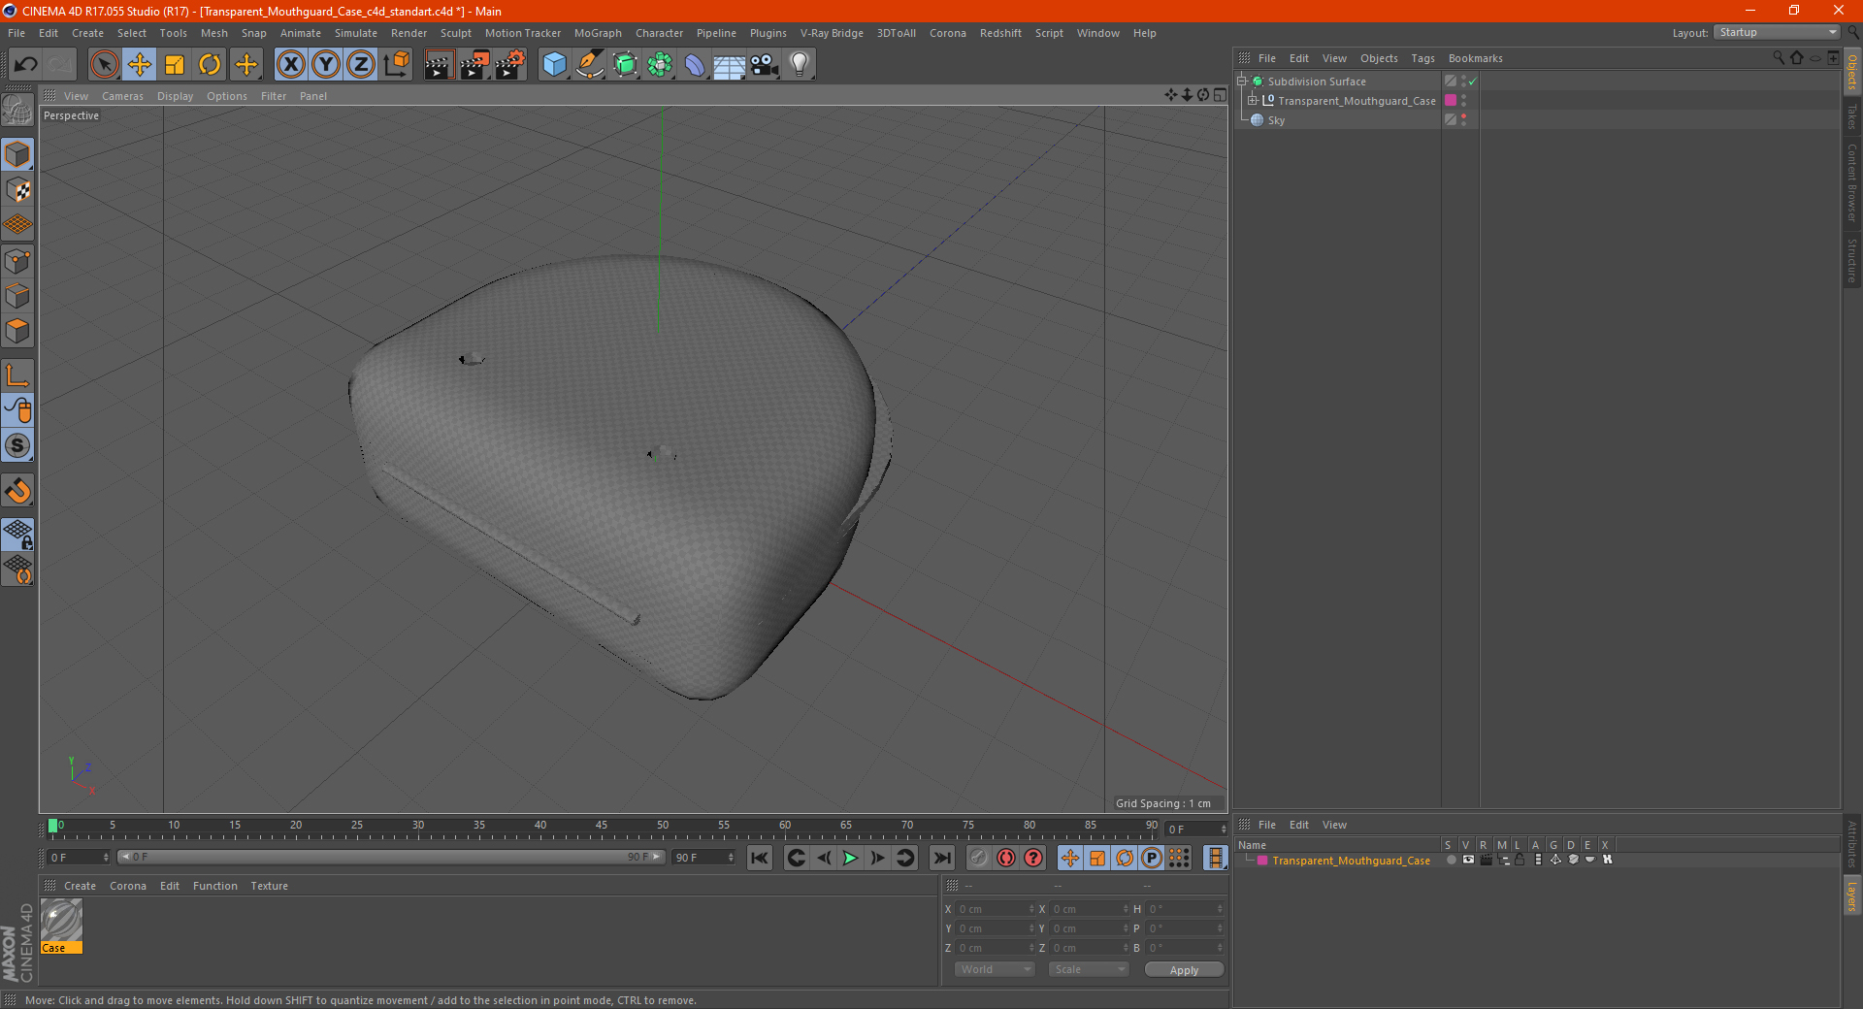Open the World coordinate dropdown
This screenshot has width=1863, height=1009.
tap(995, 969)
